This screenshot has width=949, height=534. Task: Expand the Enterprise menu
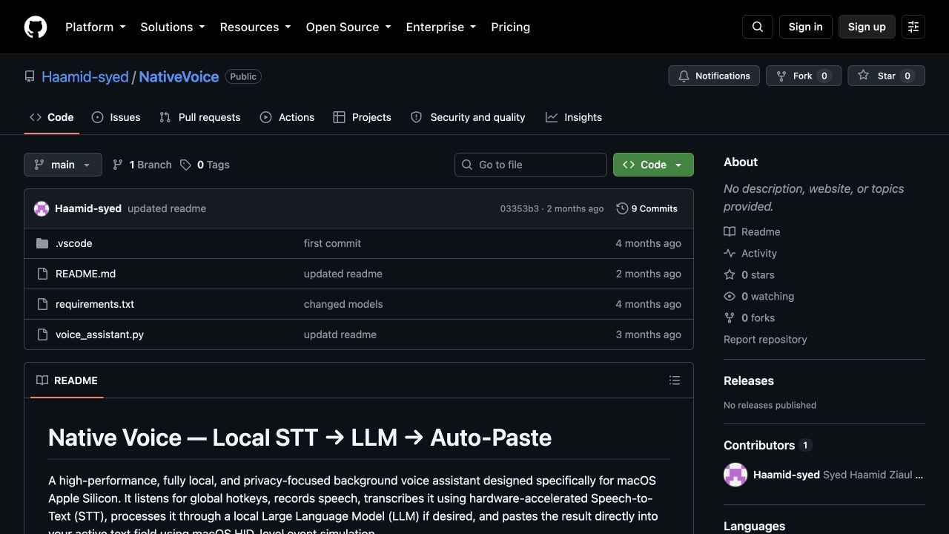(x=440, y=27)
